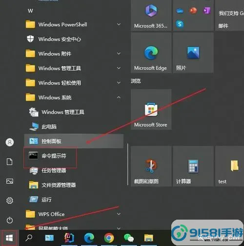Open the 计算器 Calculator tile
Screen dimensions: 244x246
pos(193,166)
